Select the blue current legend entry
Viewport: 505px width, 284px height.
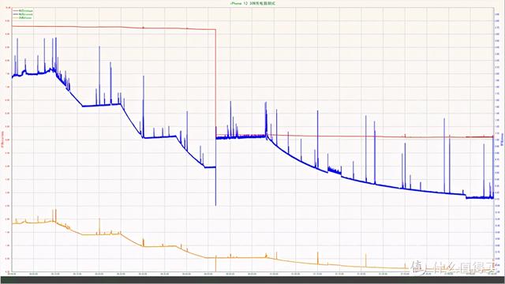23,14
